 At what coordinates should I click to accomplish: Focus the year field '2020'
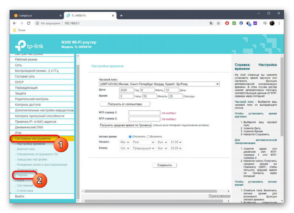click(126, 90)
